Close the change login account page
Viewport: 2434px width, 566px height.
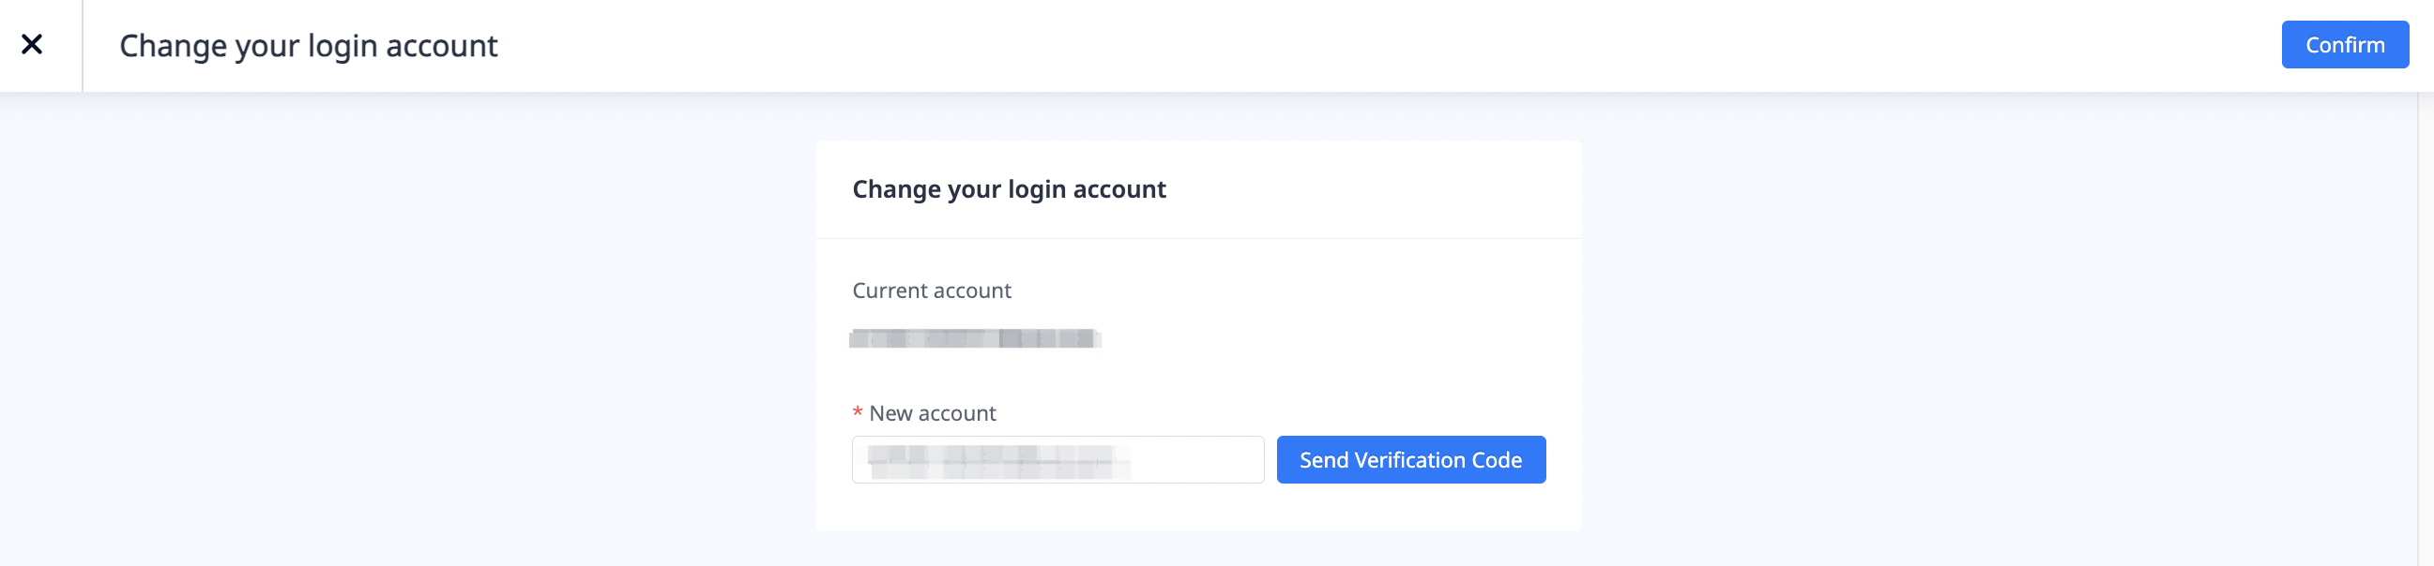[x=32, y=44]
